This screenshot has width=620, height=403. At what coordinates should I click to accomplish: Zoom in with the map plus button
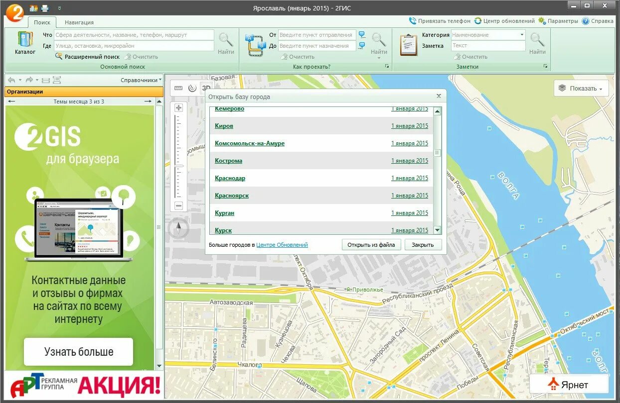click(179, 107)
